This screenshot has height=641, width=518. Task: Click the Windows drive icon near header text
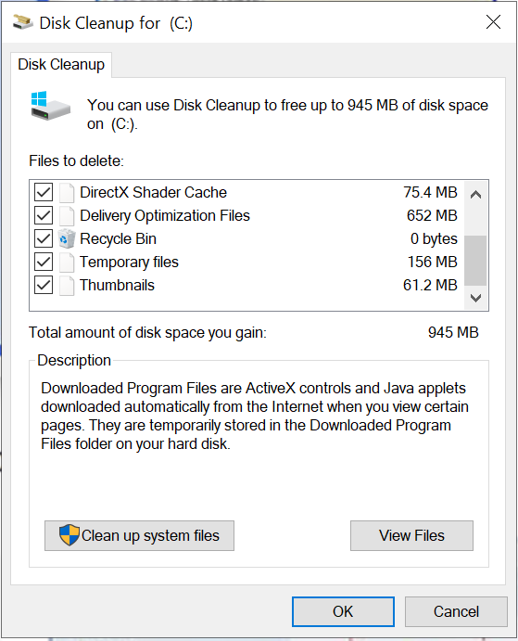(50, 106)
